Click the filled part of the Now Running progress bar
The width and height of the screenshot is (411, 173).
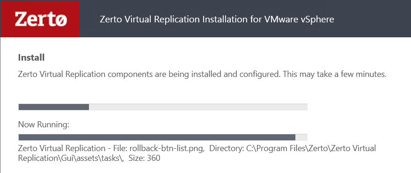tap(157, 137)
